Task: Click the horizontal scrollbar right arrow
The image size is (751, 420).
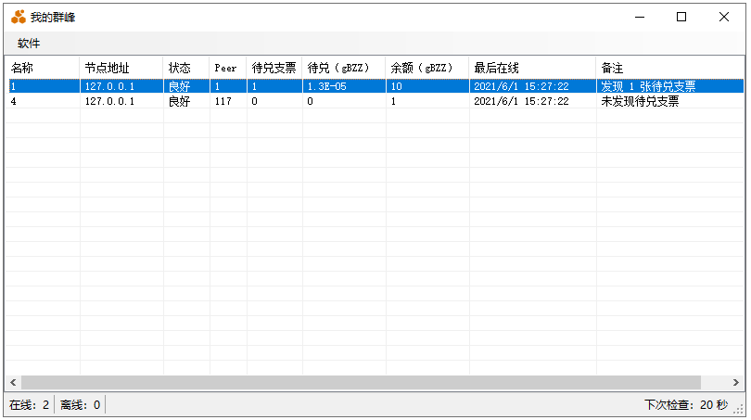Action: click(736, 383)
